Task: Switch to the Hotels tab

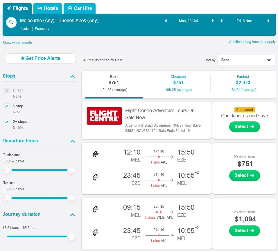Action: (48, 8)
